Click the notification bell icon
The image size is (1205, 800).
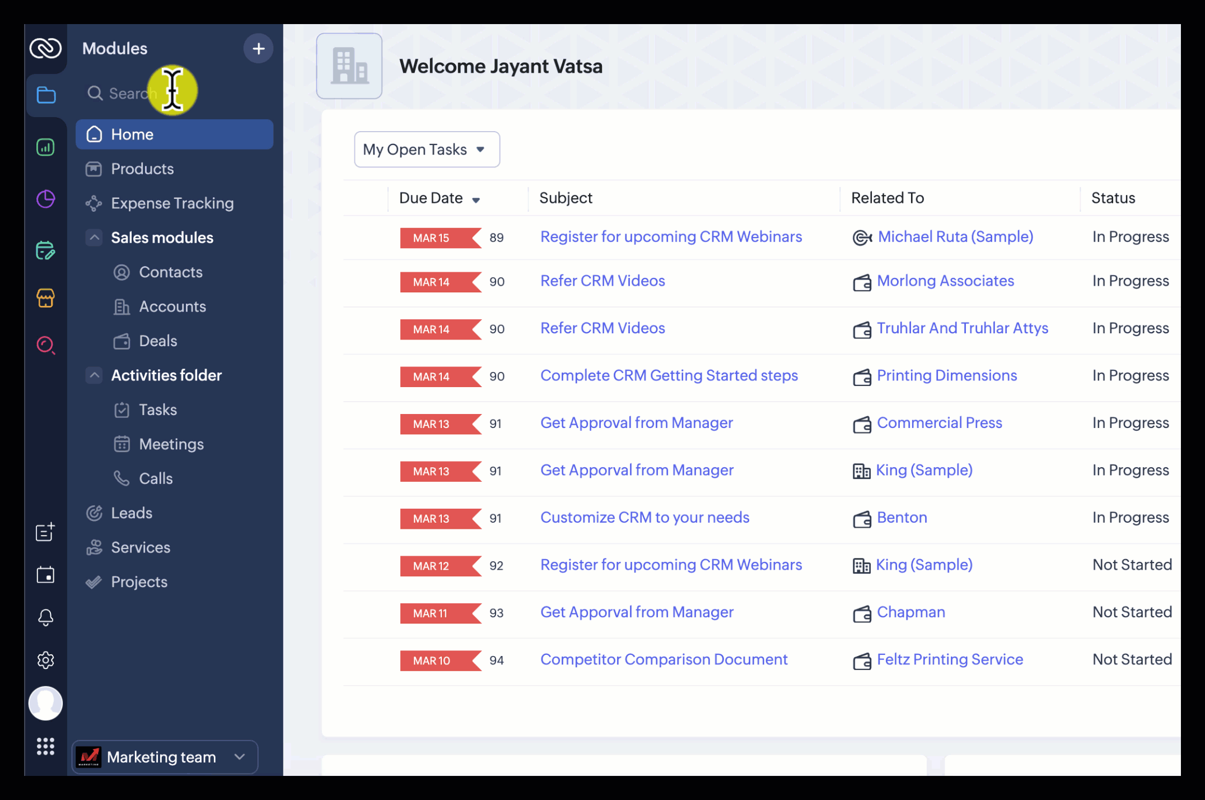[45, 617]
